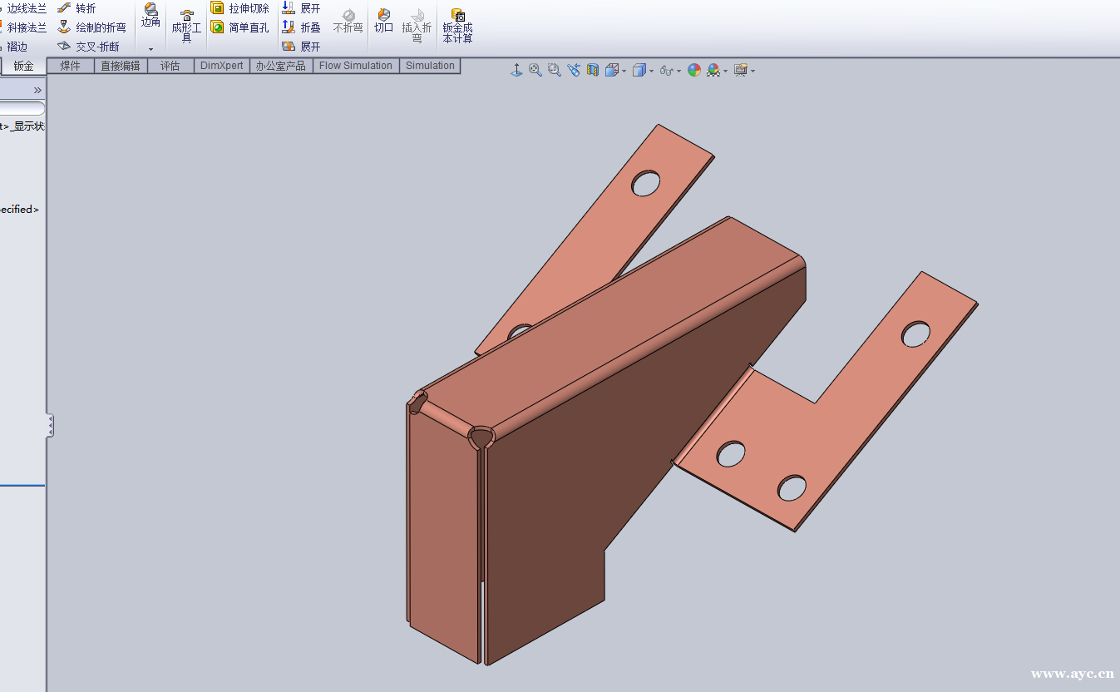Open the View Orientation dropdown arrow
The width and height of the screenshot is (1120, 692).
tap(624, 72)
